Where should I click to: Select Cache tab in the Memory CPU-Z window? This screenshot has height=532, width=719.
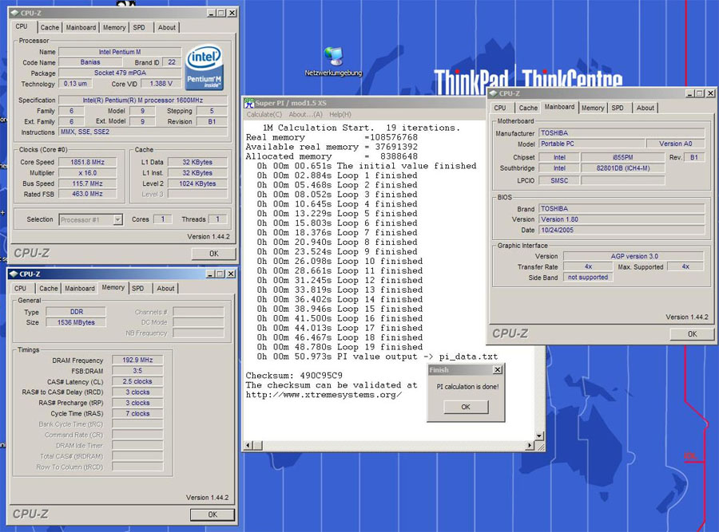click(48, 289)
